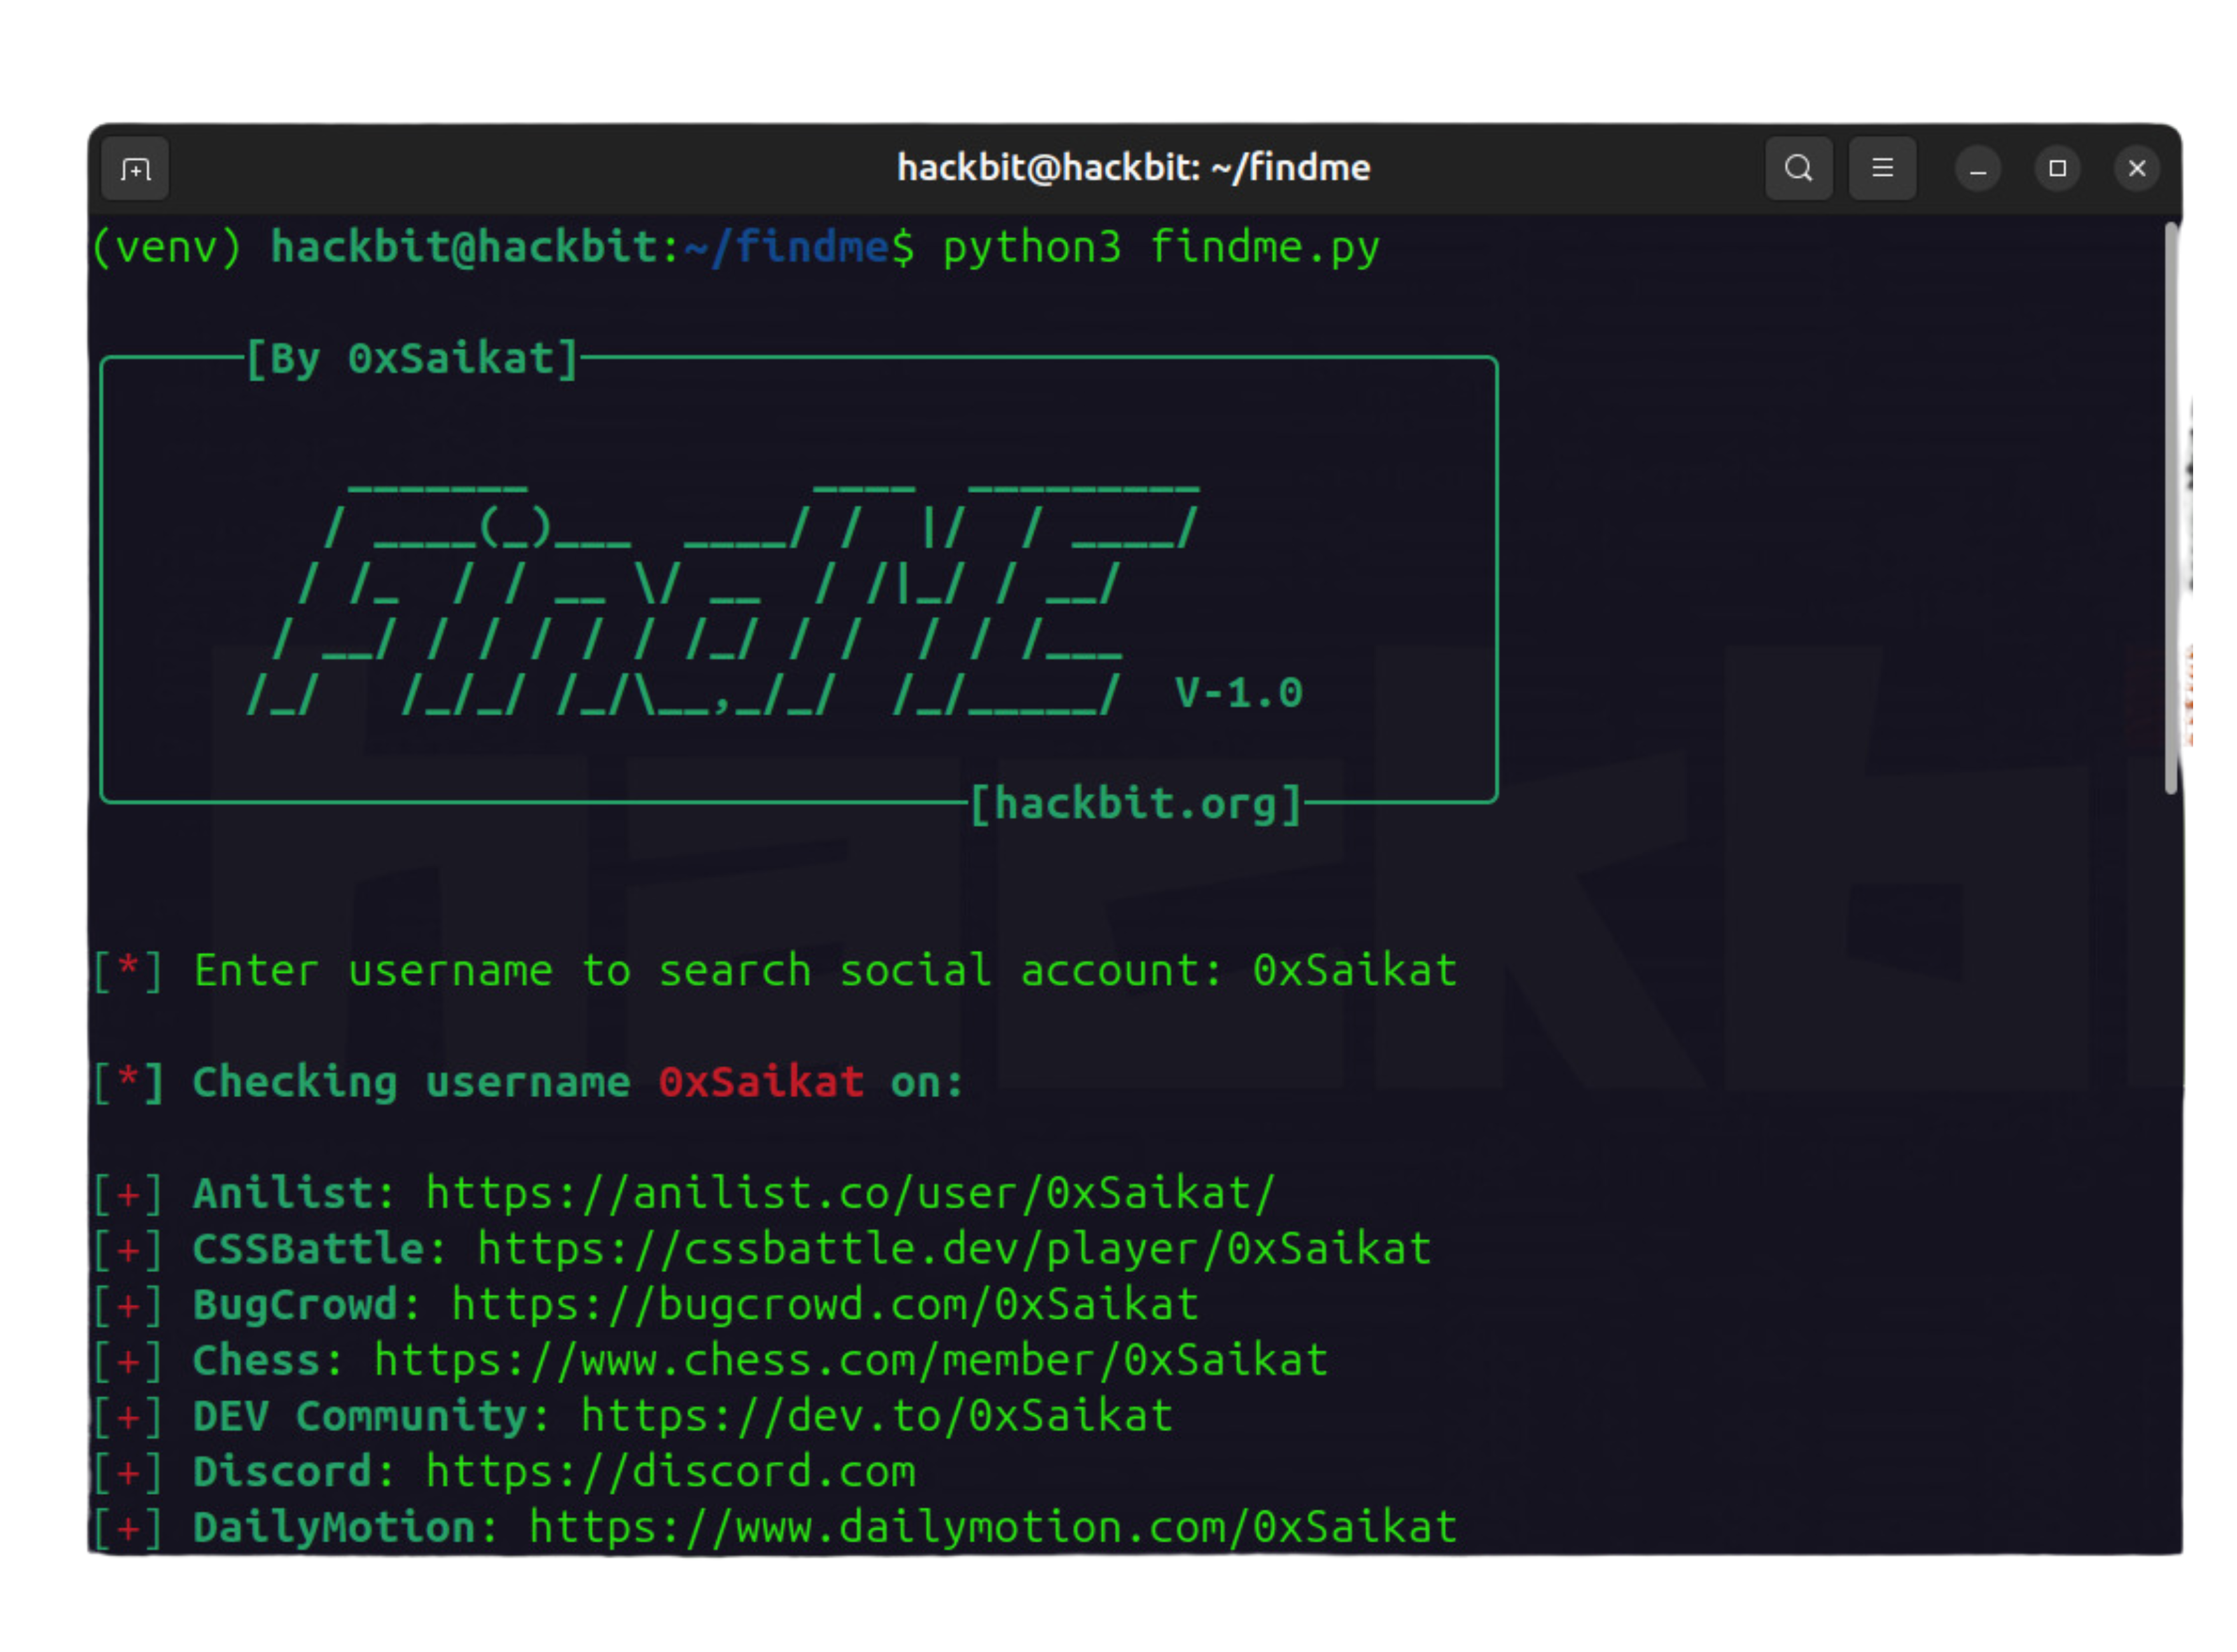
Task: Click the hackbit.org banner text
Action: (x=1136, y=804)
